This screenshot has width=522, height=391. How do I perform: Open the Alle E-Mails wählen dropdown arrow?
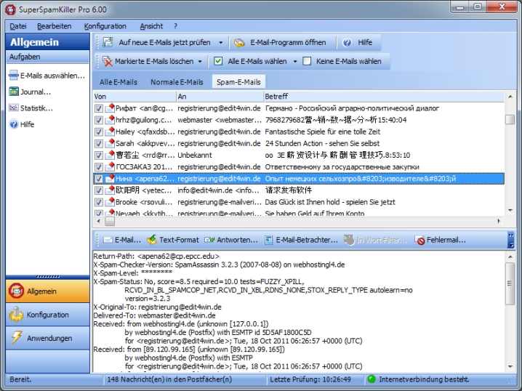pyautogui.click(x=296, y=62)
